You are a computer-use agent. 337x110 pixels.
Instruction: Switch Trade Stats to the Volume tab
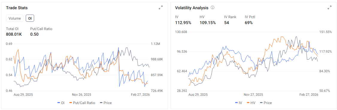coord(15,18)
